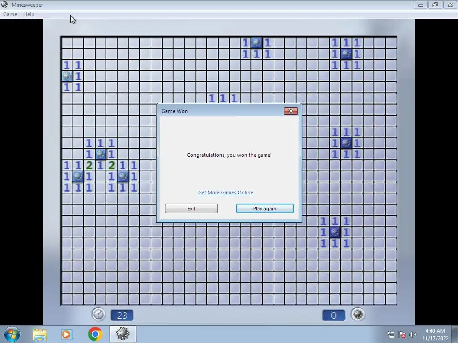
Task: Click the revealed mine in the board's top row
Action: pos(257,42)
